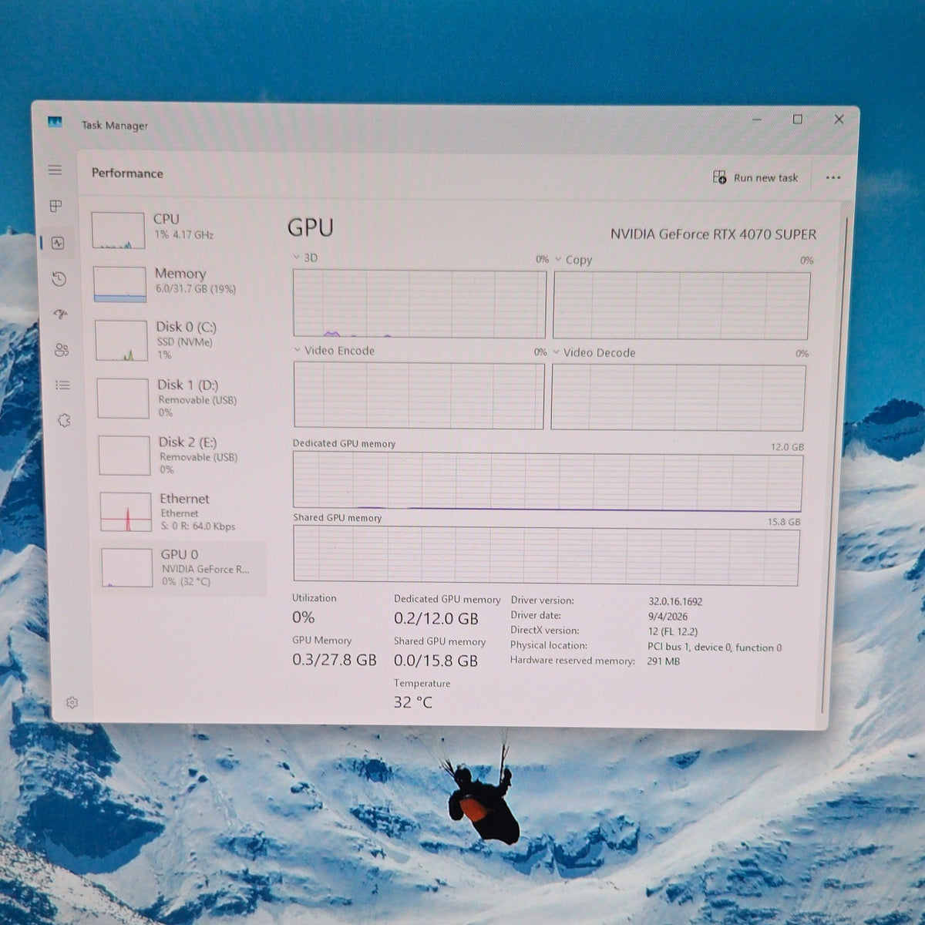Click GPU Memory value 0.3/27.8 GB
Image resolution: width=925 pixels, height=925 pixels.
(335, 660)
